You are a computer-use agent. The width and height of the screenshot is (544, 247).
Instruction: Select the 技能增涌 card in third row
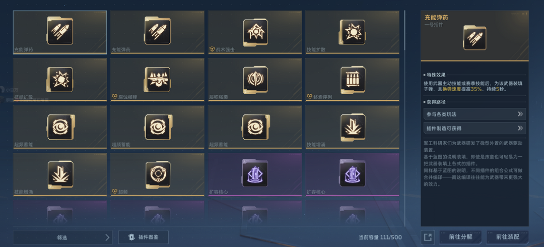(x=352, y=127)
